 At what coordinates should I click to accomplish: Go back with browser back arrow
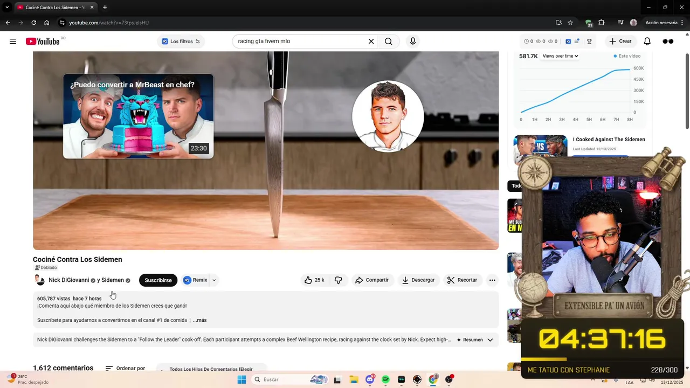(x=8, y=23)
